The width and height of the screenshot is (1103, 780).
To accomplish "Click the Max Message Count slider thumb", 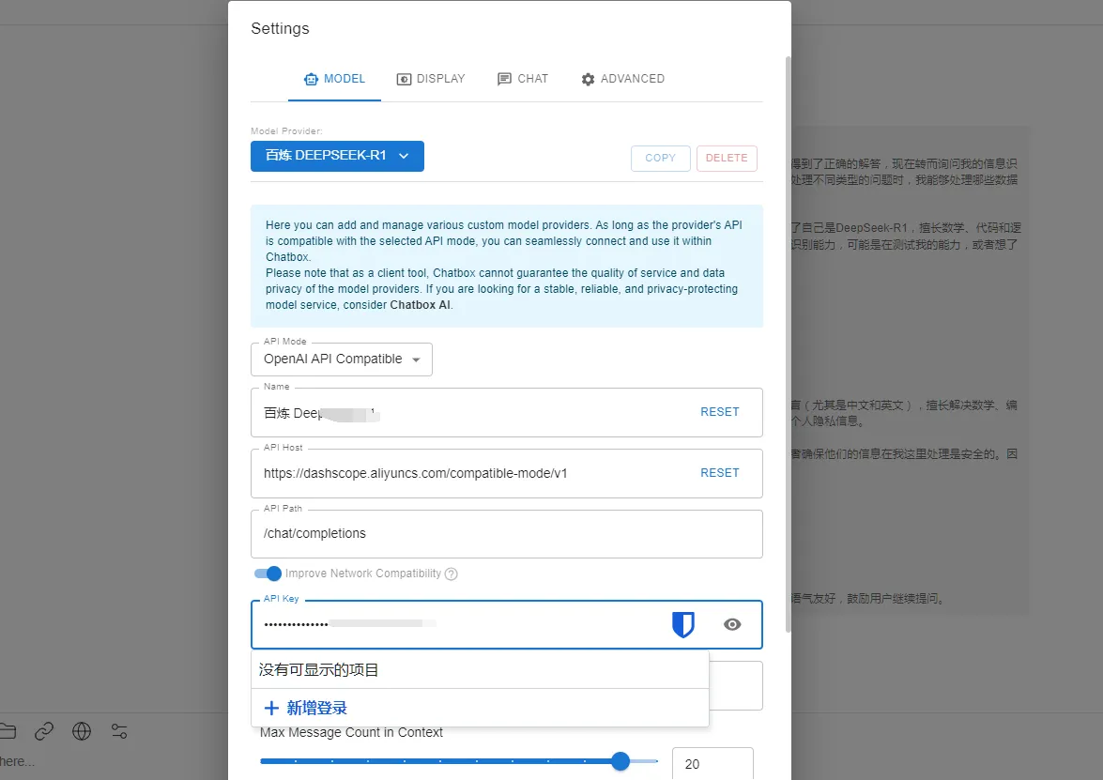I will tap(620, 761).
